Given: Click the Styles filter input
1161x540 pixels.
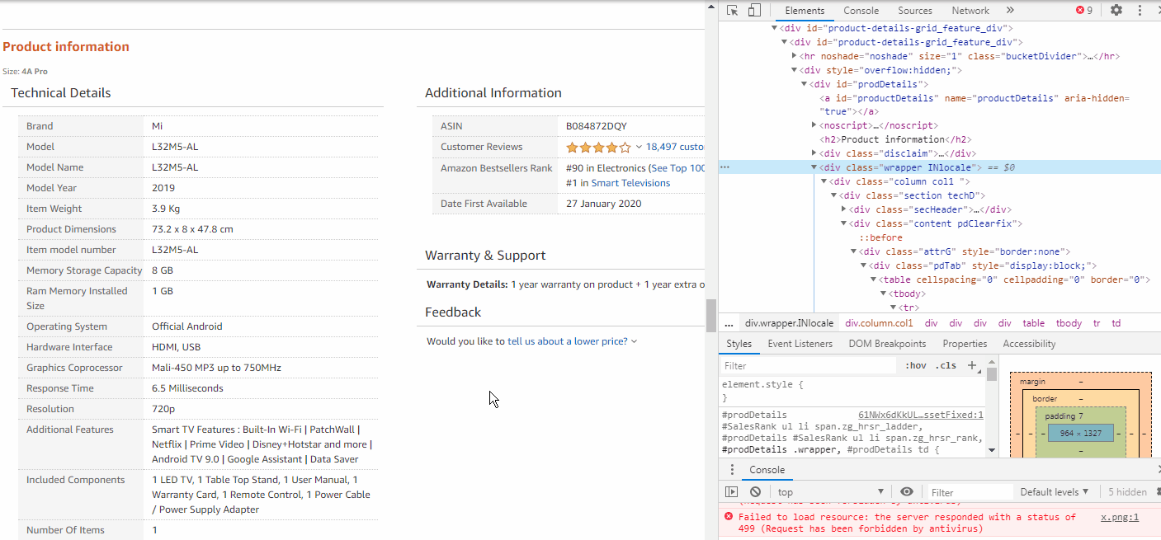Looking at the screenshot, I should [808, 365].
